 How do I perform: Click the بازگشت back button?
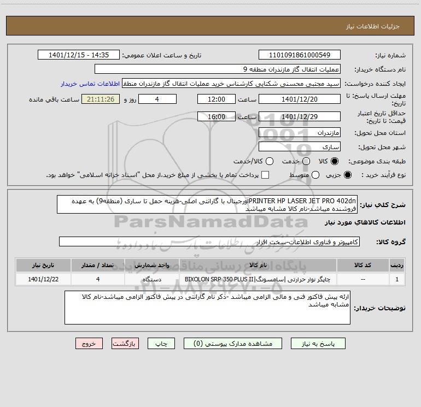point(125,344)
